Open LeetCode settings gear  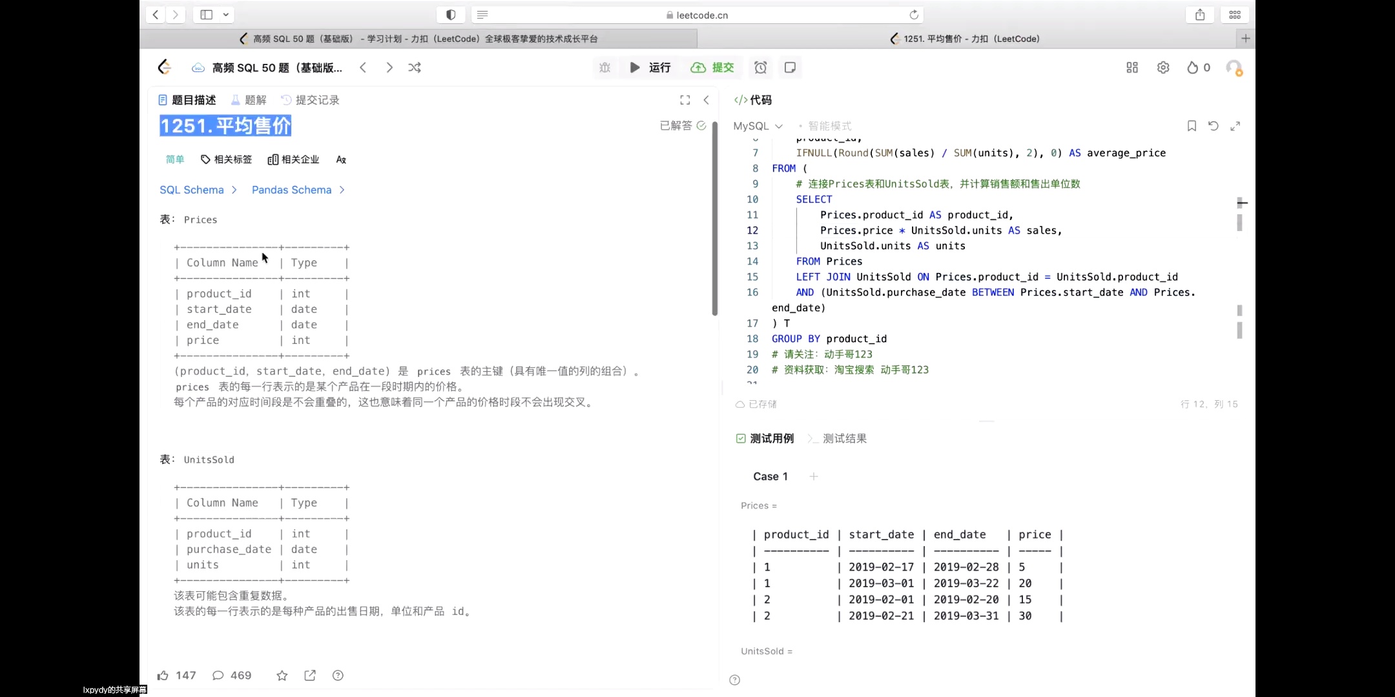[x=1164, y=67]
